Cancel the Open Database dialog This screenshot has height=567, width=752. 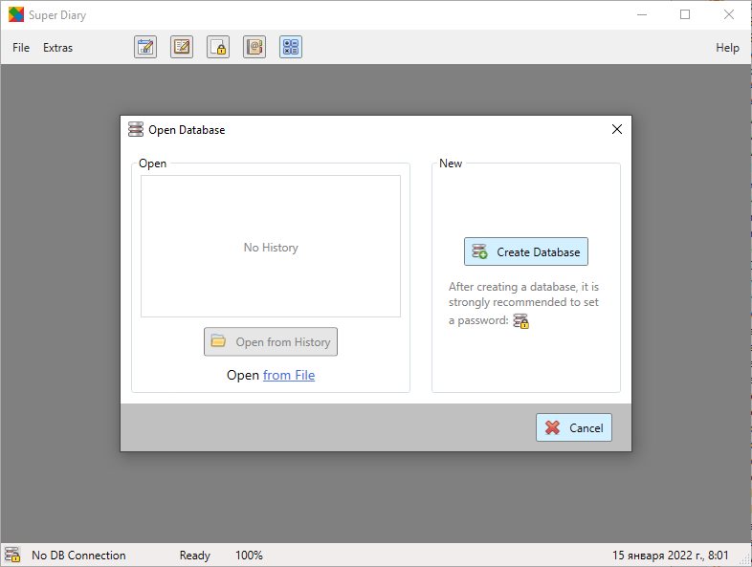click(574, 427)
